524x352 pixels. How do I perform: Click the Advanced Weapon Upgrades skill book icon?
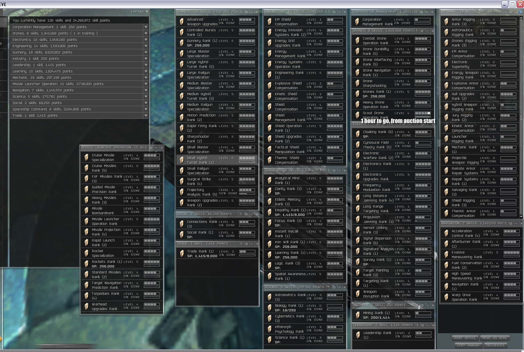tap(182, 22)
